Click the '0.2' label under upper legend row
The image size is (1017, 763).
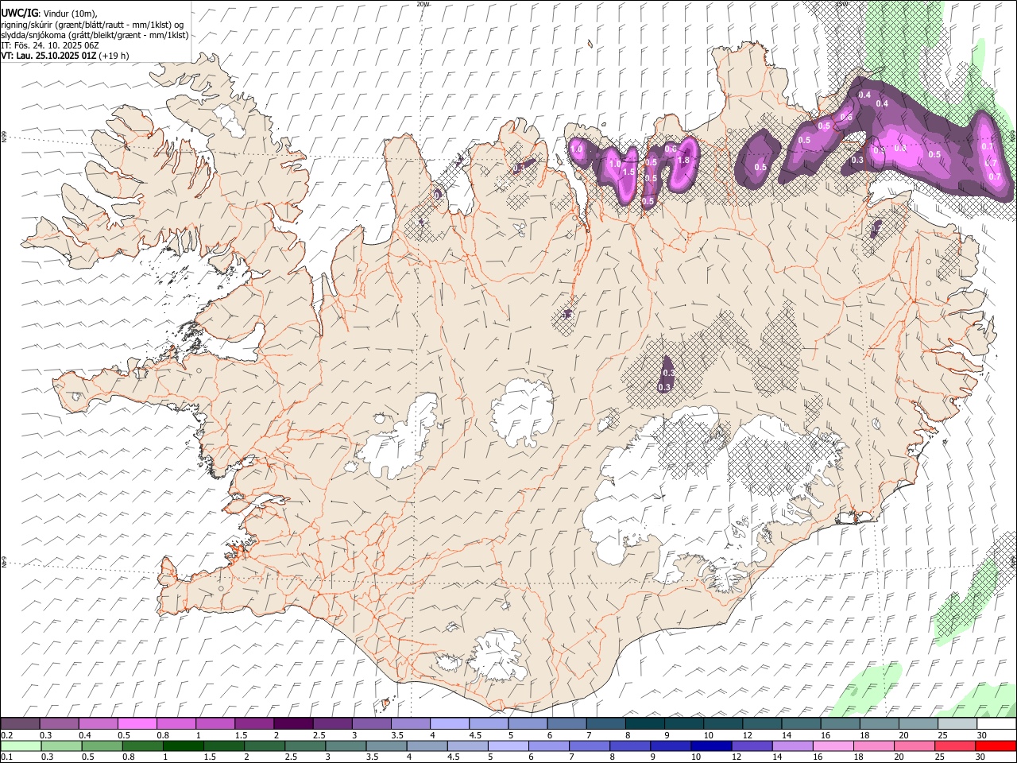[x=6, y=735]
